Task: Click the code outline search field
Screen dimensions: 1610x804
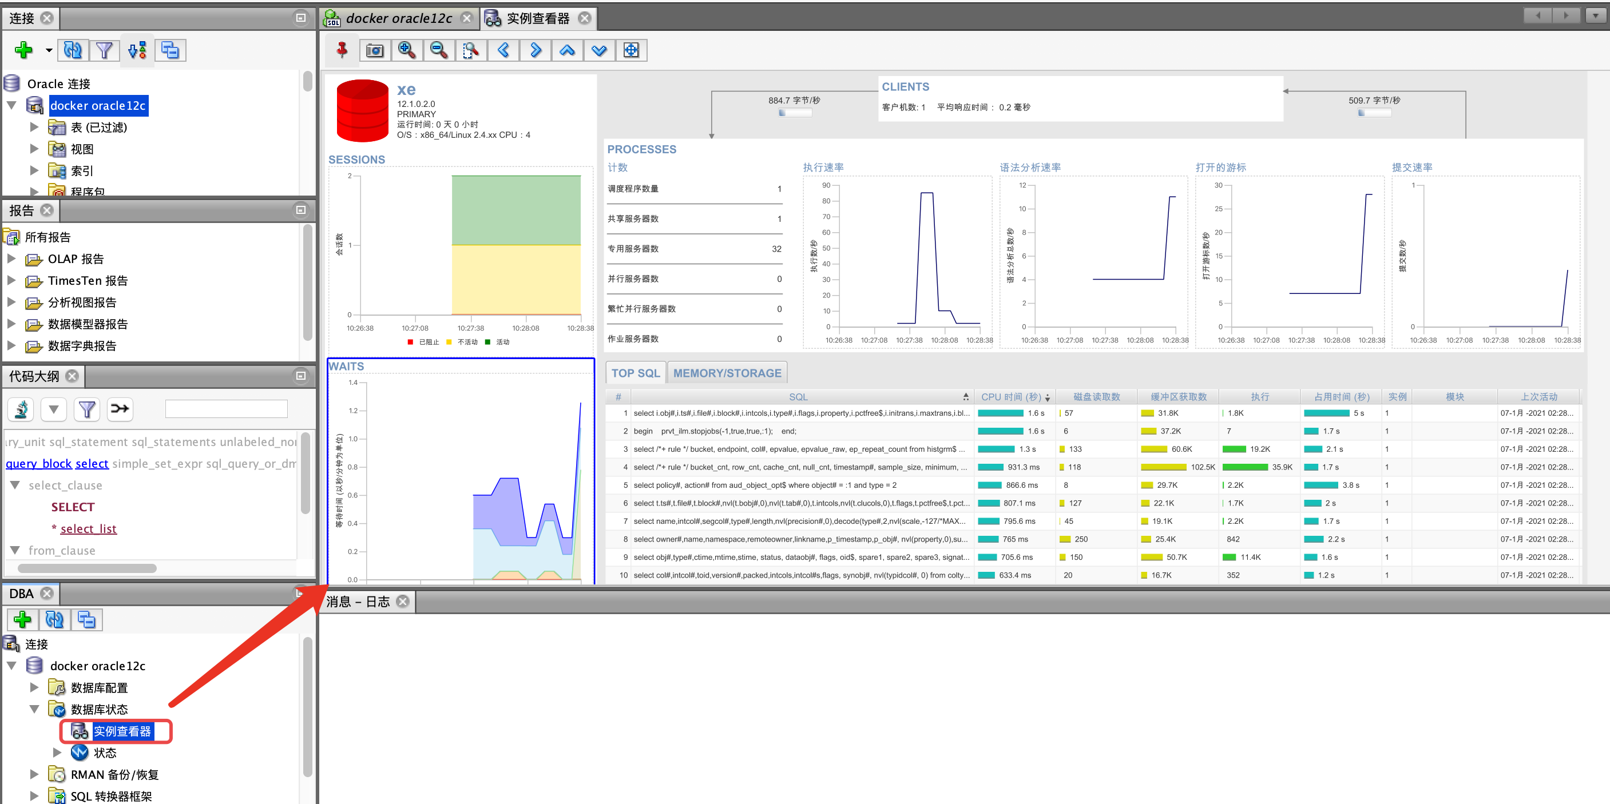Action: [226, 408]
